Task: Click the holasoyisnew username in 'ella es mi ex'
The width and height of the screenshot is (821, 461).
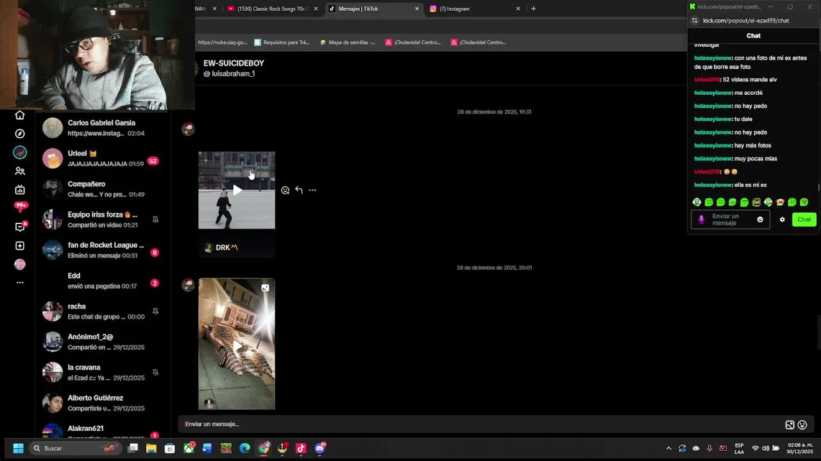Action: click(x=713, y=185)
